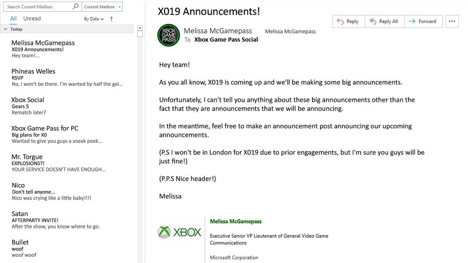The width and height of the screenshot is (468, 263).
Task: Switch to the All messages tab
Action: coord(13,19)
